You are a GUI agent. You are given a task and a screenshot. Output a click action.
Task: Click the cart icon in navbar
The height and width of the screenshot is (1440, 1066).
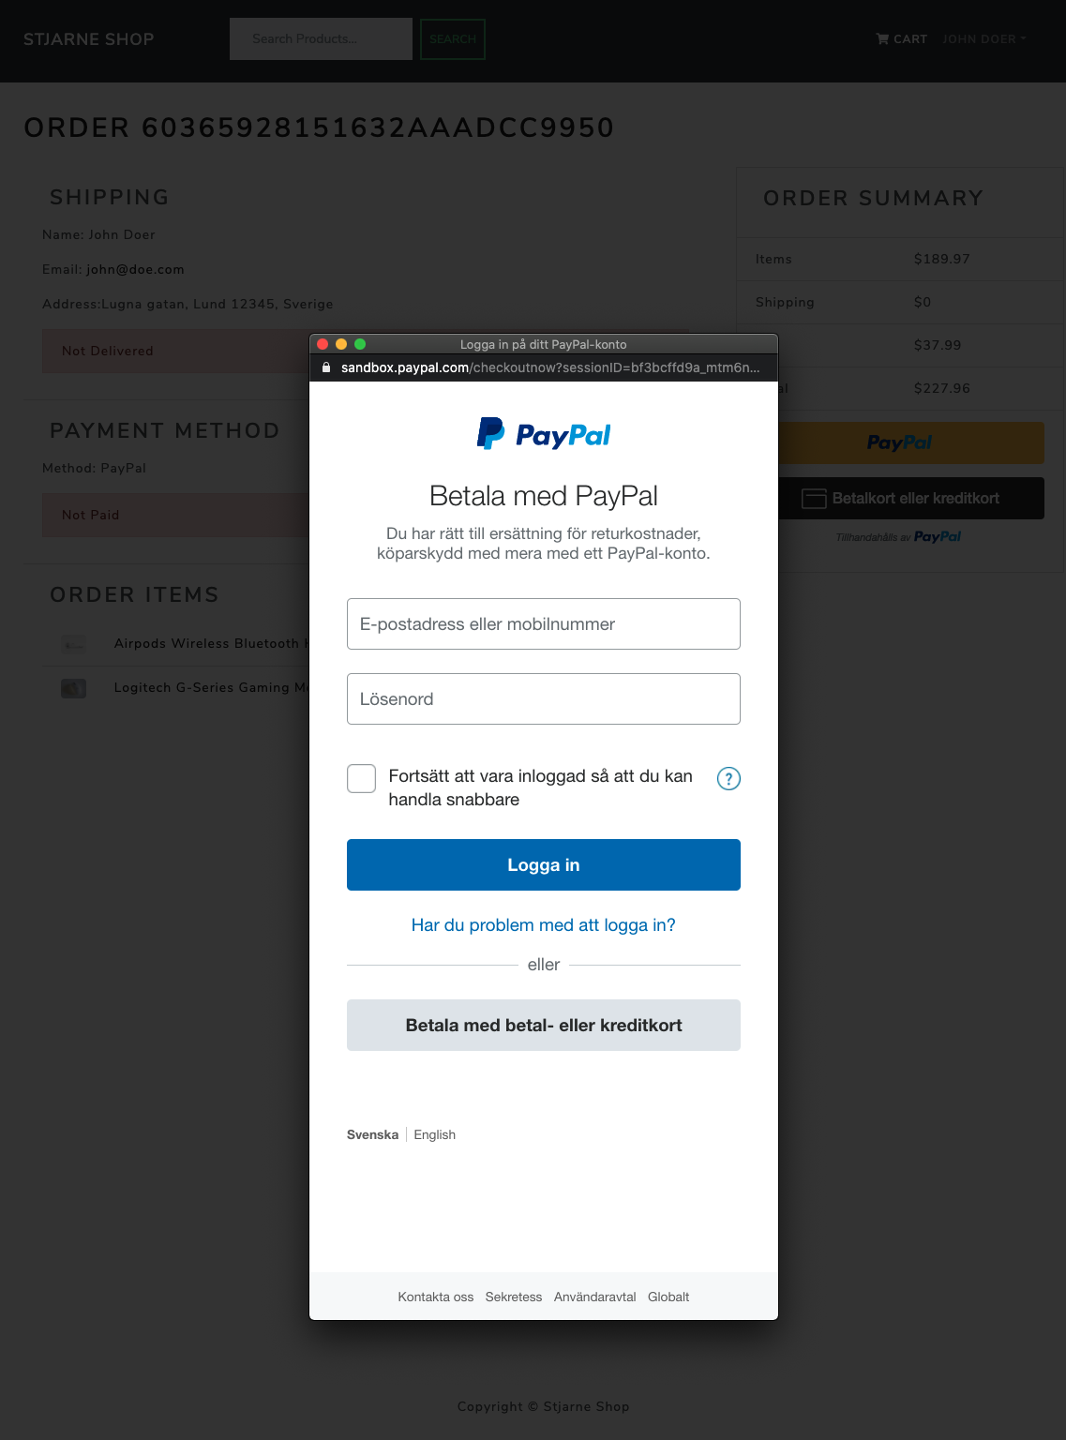click(882, 38)
